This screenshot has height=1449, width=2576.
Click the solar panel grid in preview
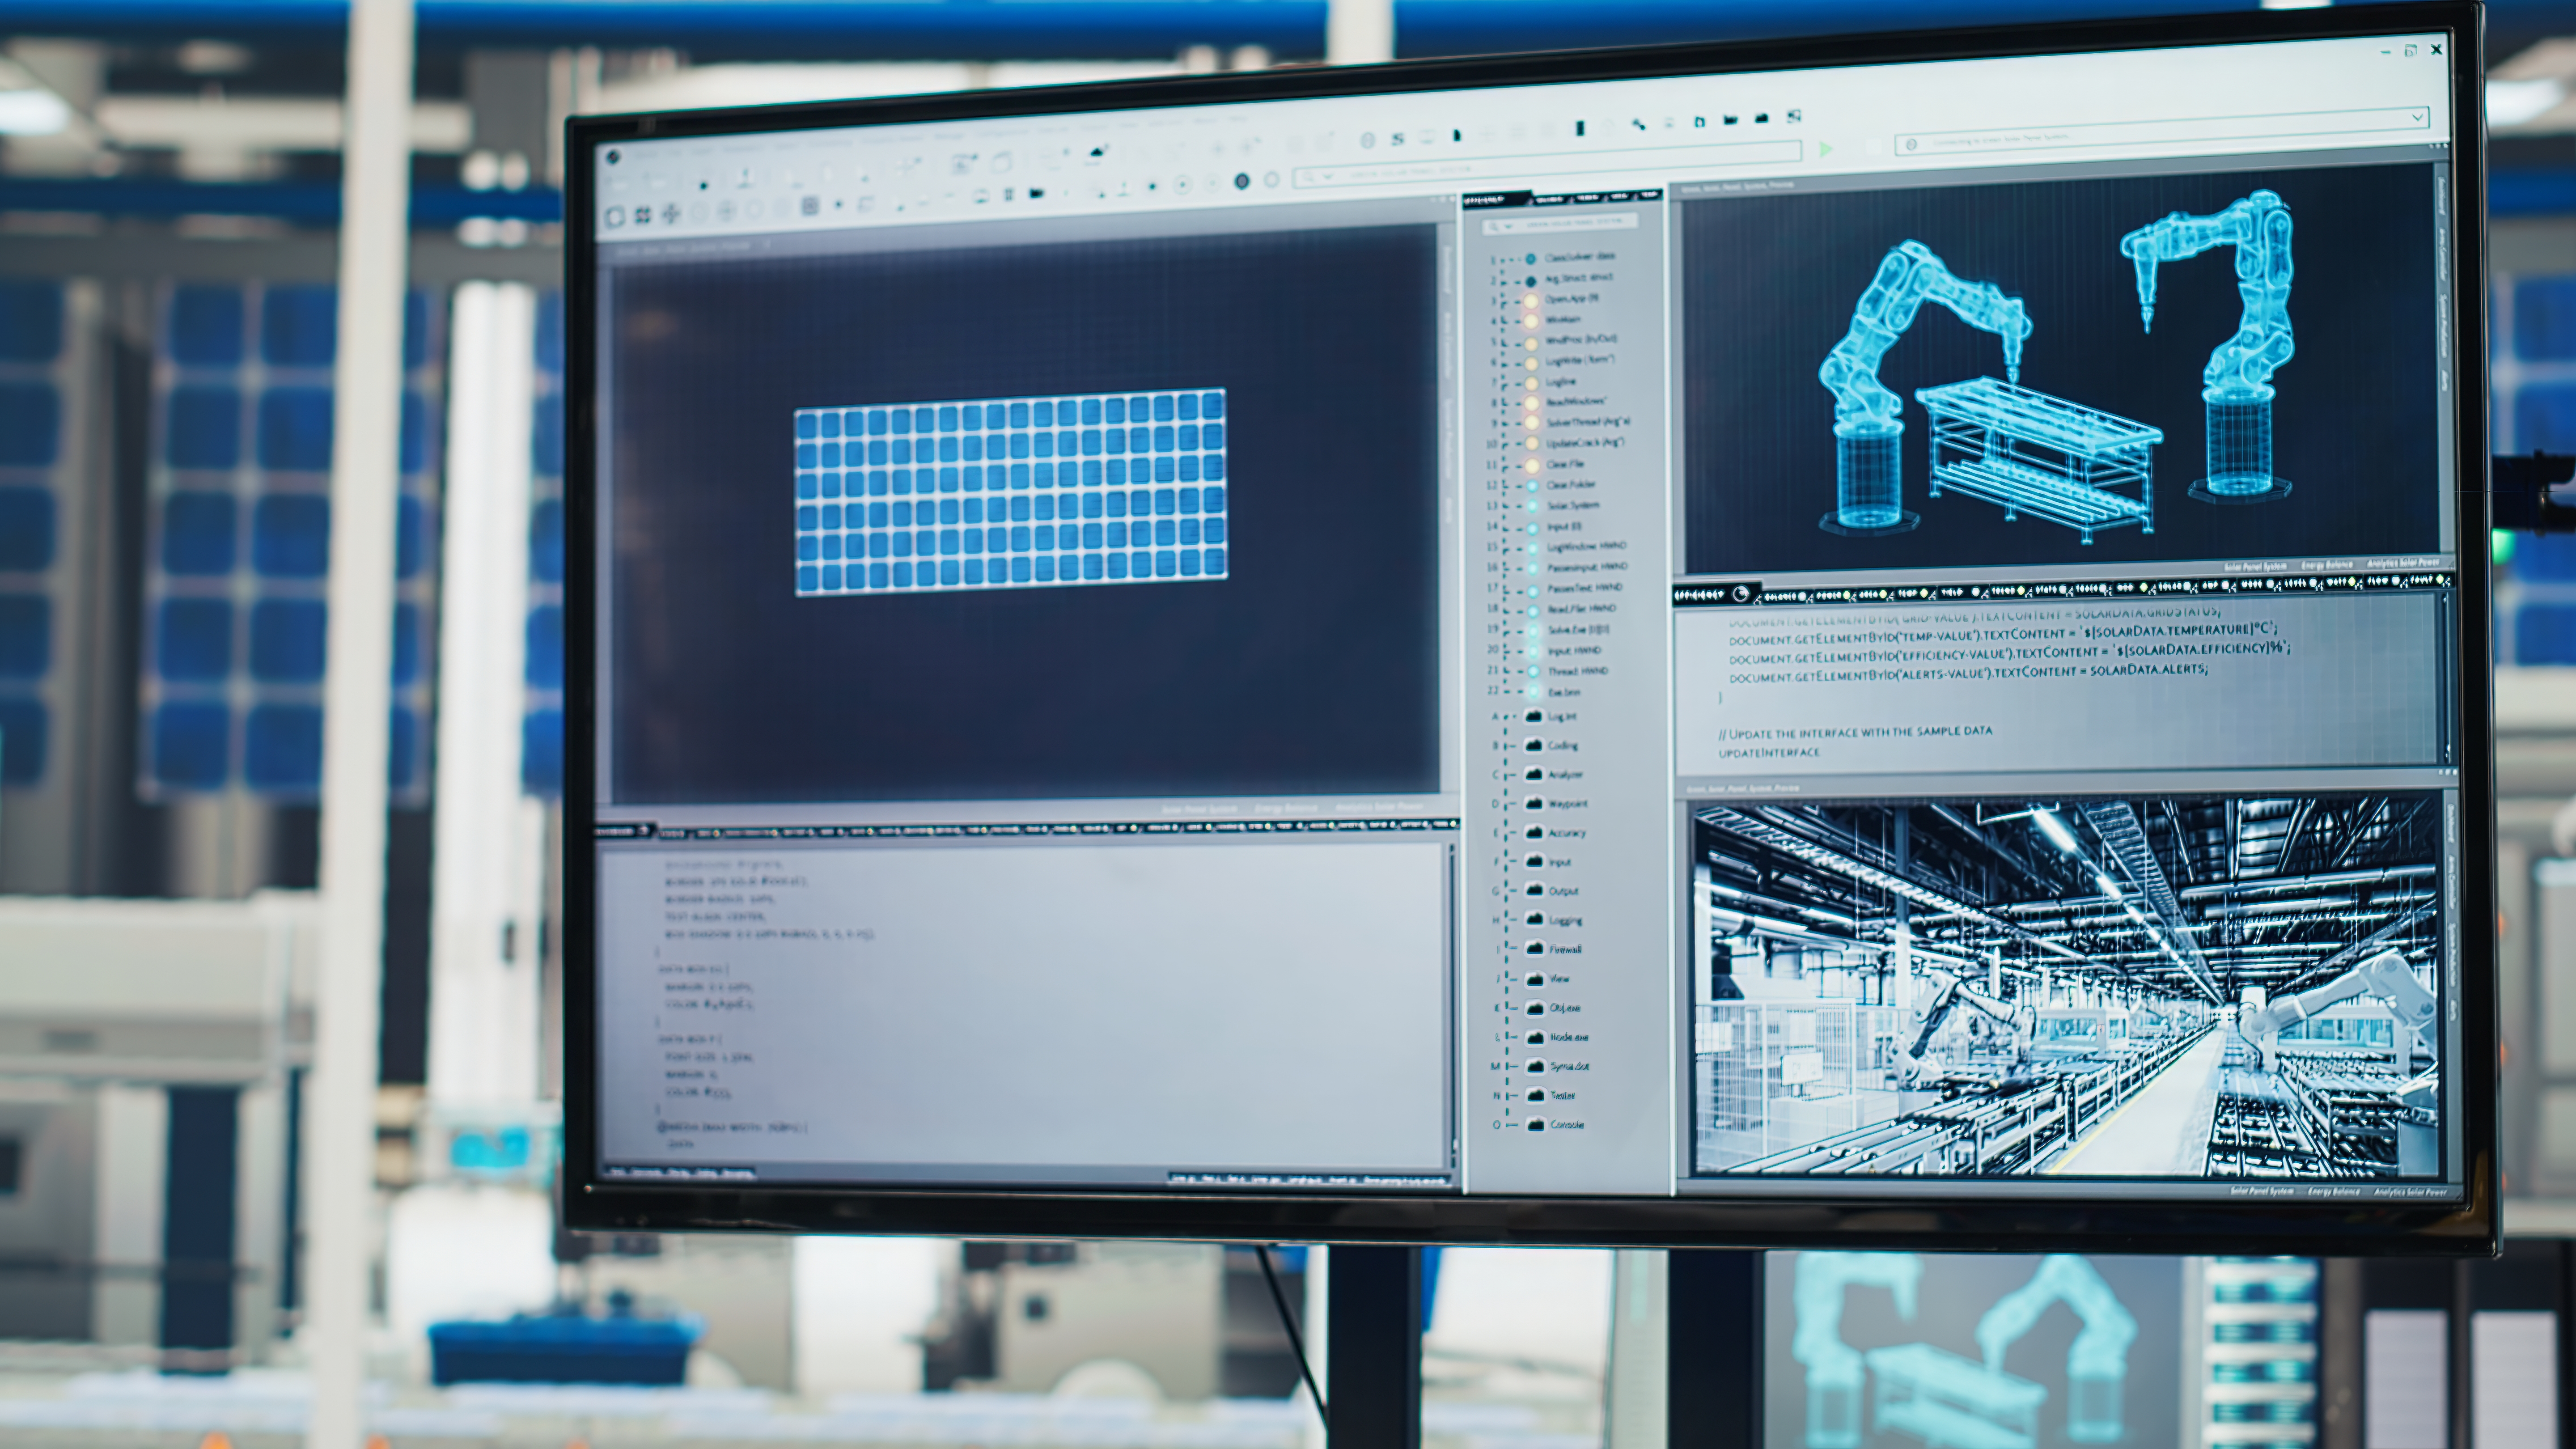(1010, 492)
